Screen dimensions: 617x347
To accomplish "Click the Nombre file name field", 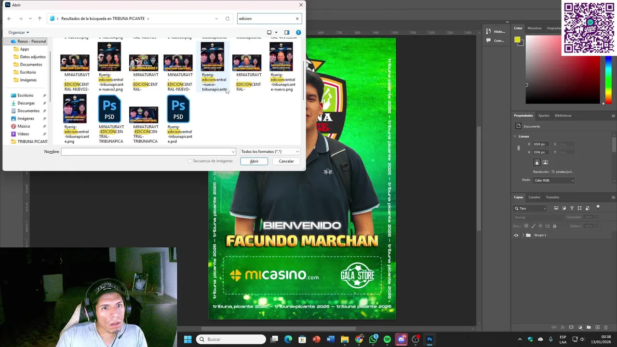I will [x=148, y=152].
